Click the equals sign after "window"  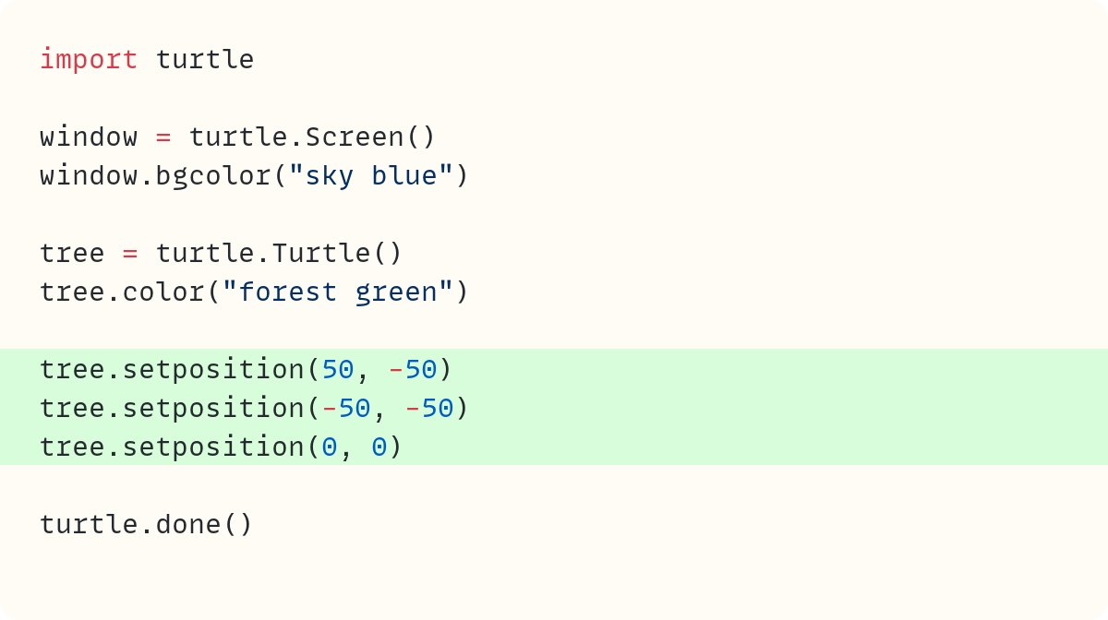(163, 137)
